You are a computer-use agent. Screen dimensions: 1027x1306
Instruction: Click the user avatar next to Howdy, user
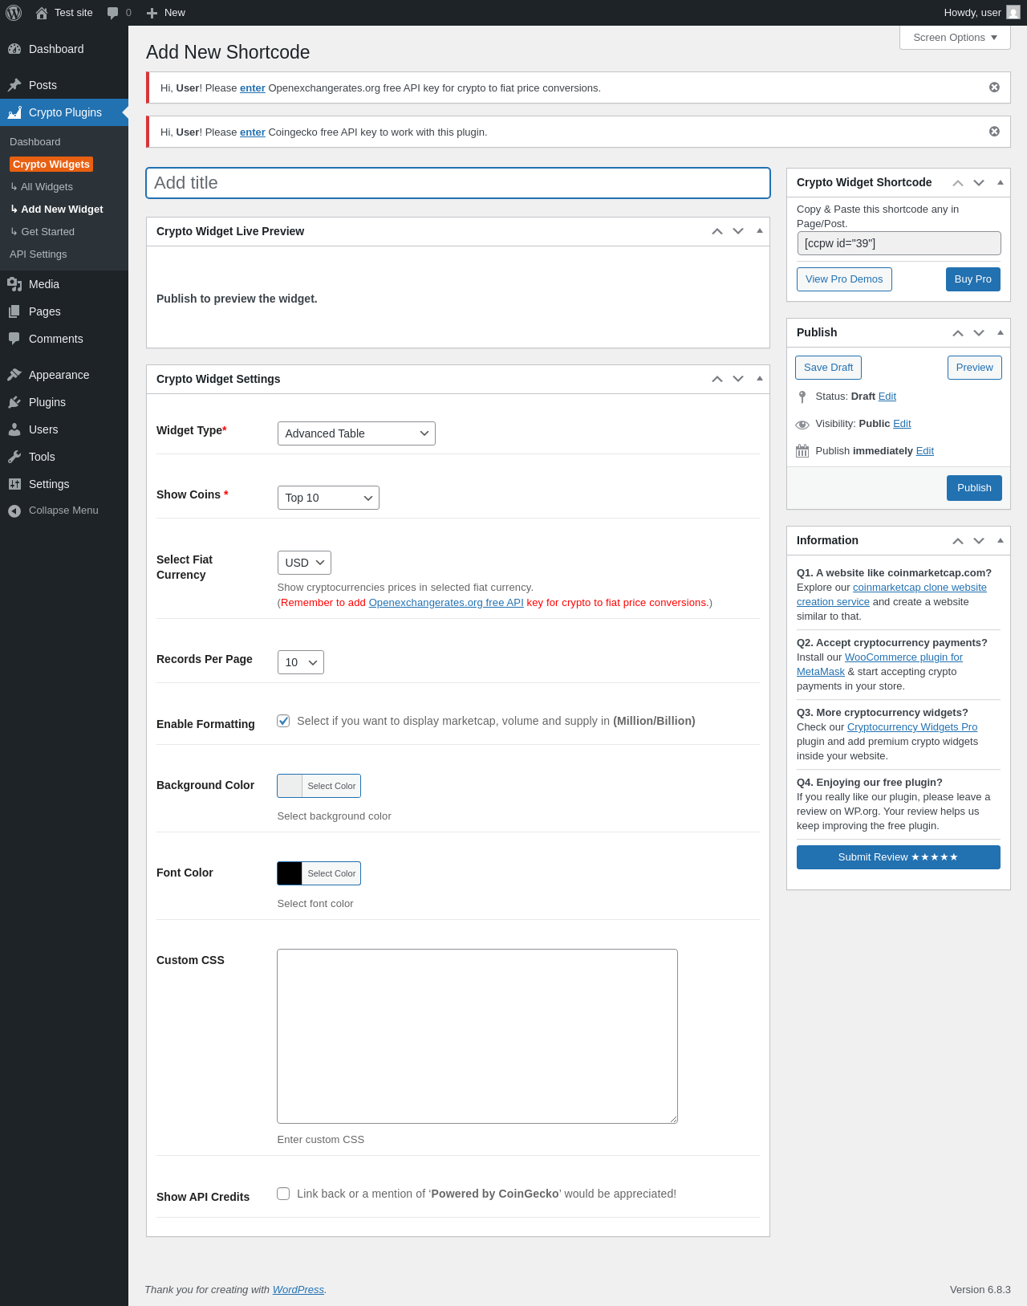(1013, 13)
